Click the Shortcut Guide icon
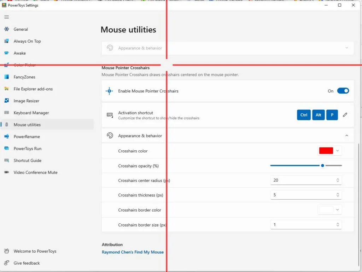This screenshot has height=272, width=362. tap(6, 160)
